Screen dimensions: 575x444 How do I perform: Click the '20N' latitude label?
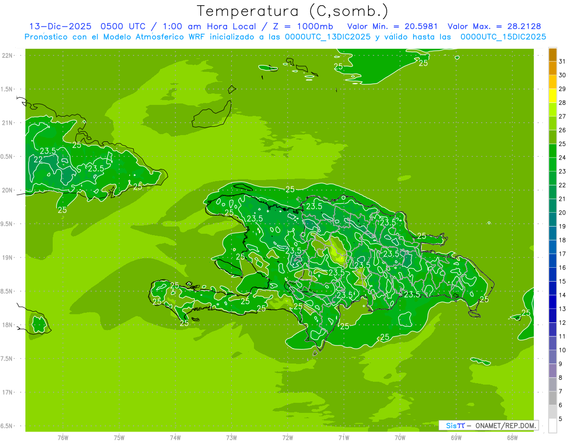click(x=8, y=190)
